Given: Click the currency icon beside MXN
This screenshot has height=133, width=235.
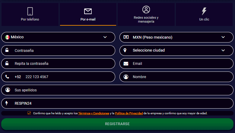Looking at the screenshot, I should click(x=125, y=37).
